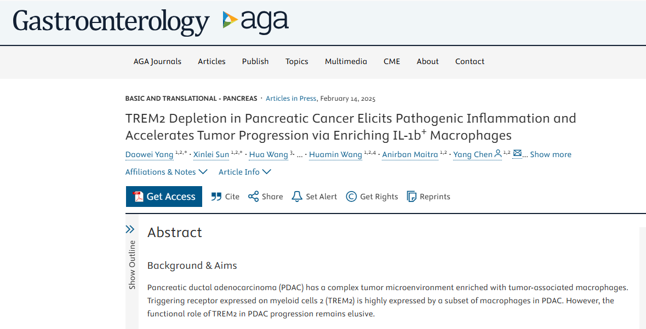Expand the Show Outline double-chevron panel

click(x=130, y=229)
